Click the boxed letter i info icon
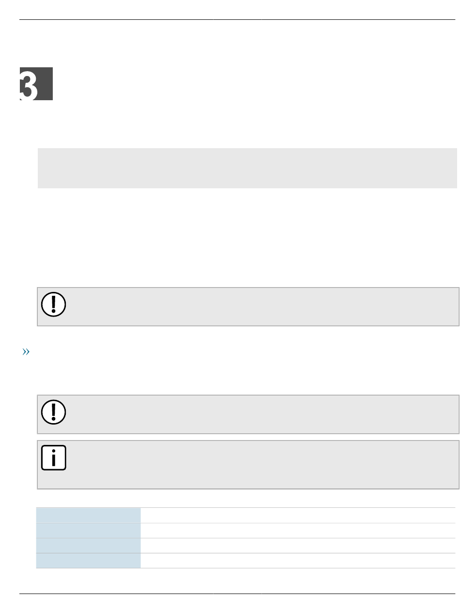460x610 pixels. [54, 457]
